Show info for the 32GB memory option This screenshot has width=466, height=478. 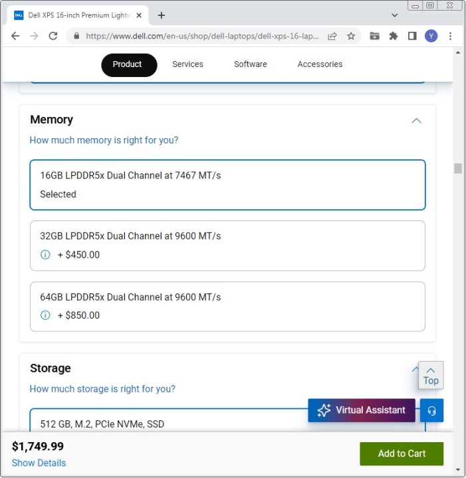point(45,254)
